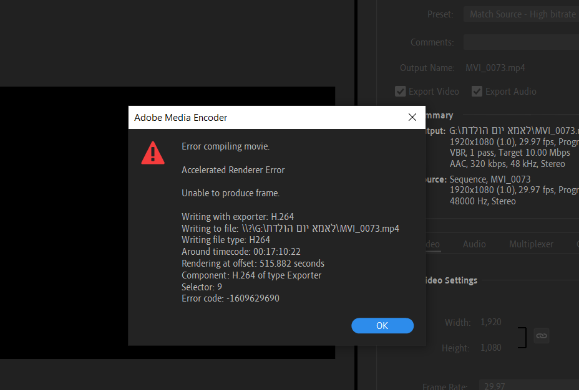This screenshot has width=579, height=390.
Task: Toggle the width-height link chain icon
Action: click(542, 335)
